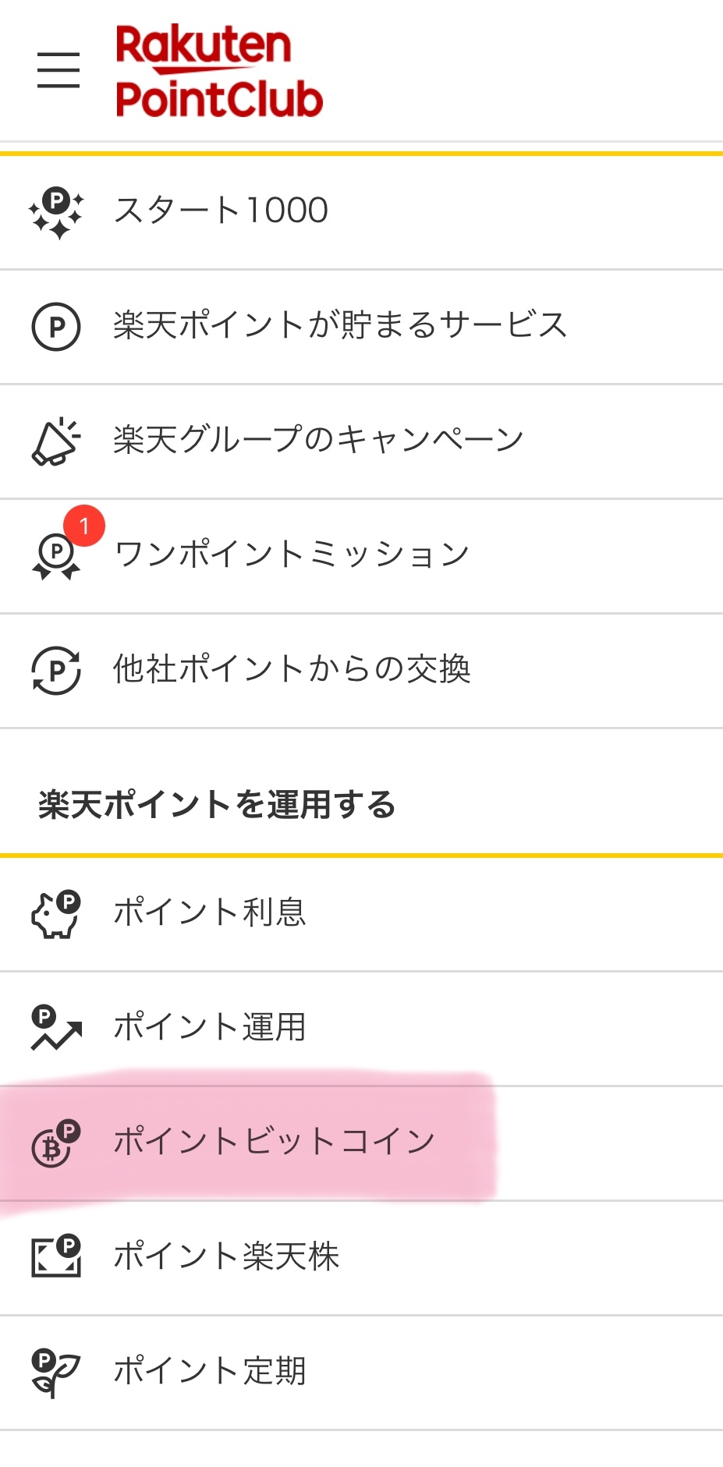
Task: Click the ポイント楽天株 frame icon
Action: pyautogui.click(x=56, y=1256)
